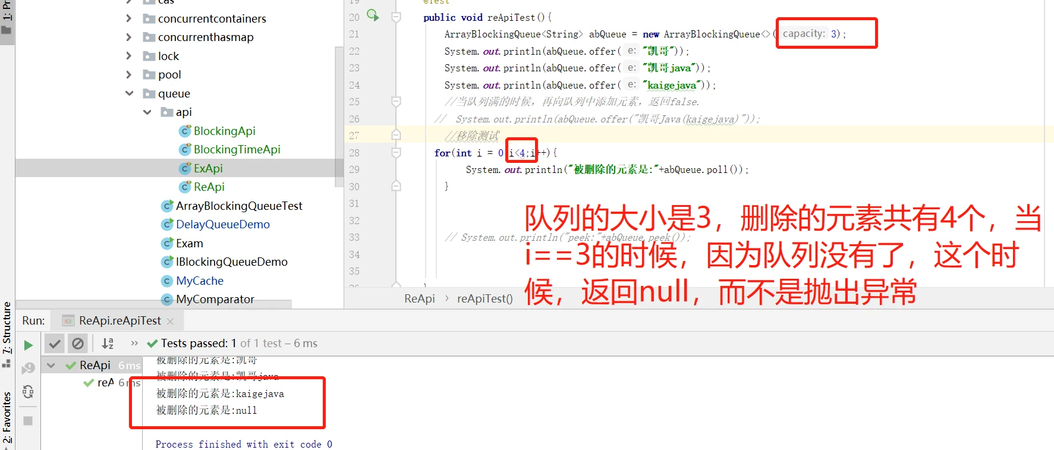Select the DelayQueueDemo class in tree
The height and width of the screenshot is (450, 1054).
222,224
